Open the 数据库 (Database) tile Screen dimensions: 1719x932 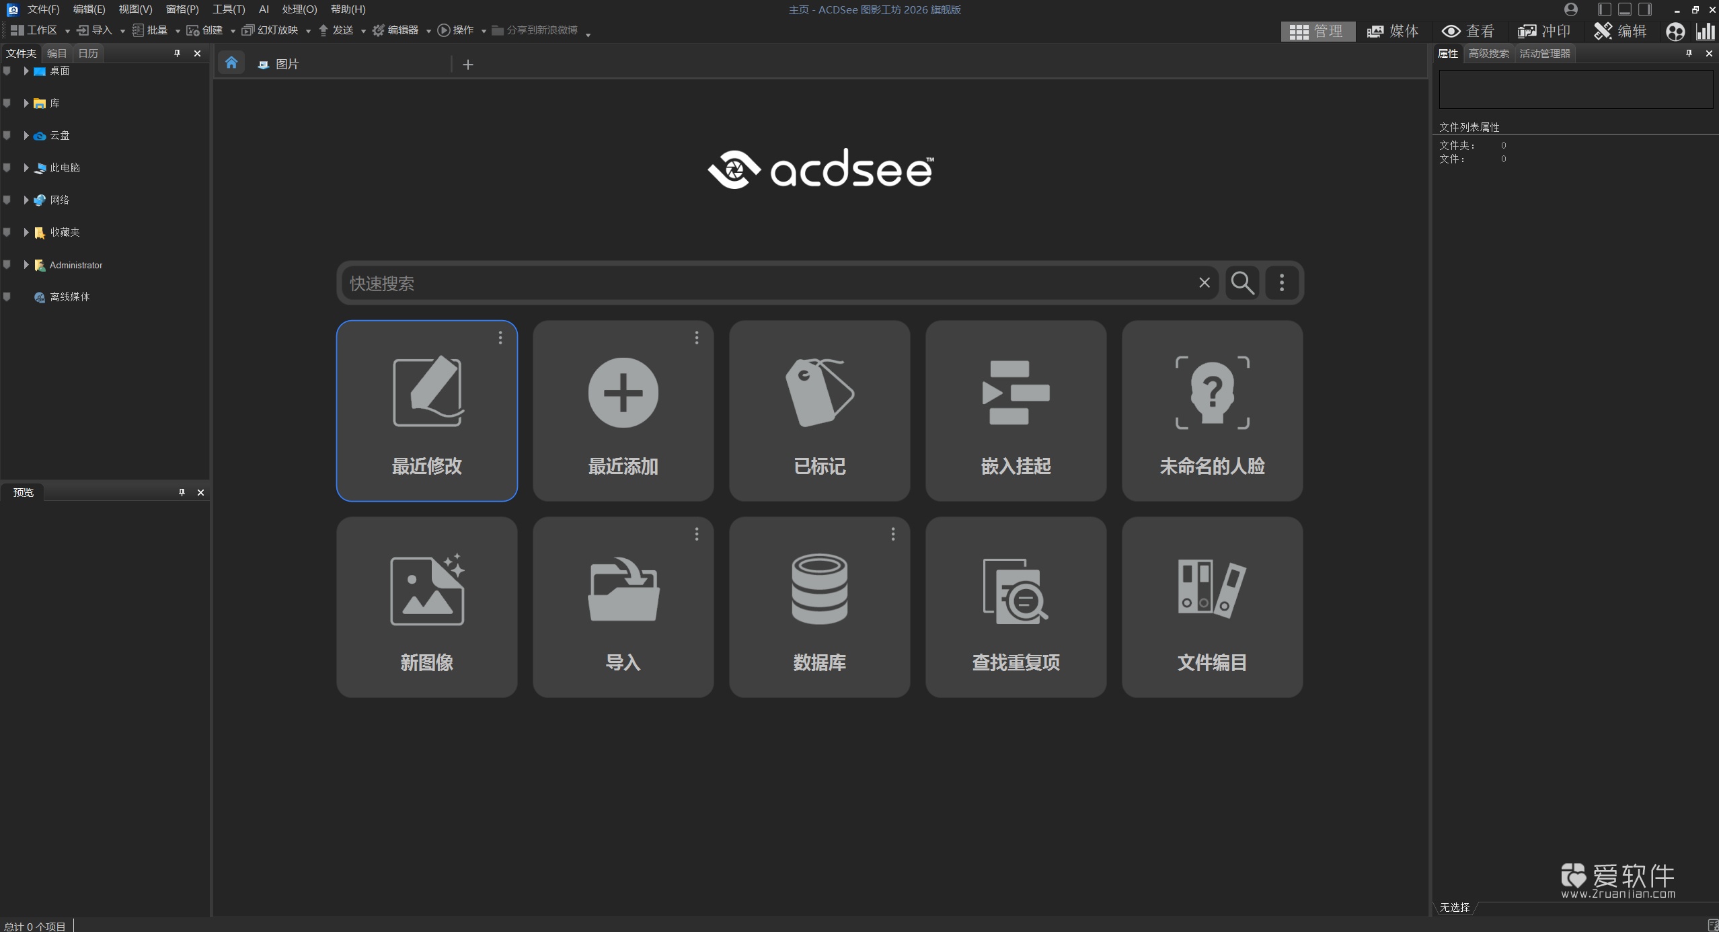818,605
